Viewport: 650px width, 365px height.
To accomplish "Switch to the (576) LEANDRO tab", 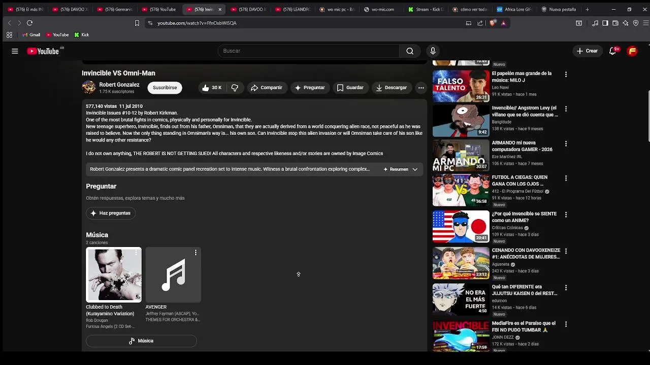I will click(x=292, y=9).
